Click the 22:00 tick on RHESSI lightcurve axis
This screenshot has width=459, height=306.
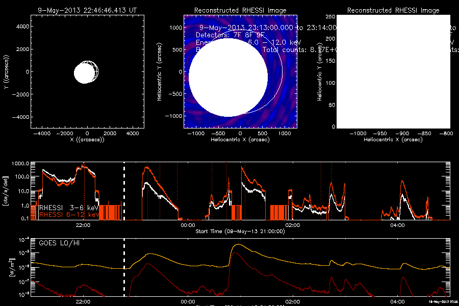pos(83,225)
